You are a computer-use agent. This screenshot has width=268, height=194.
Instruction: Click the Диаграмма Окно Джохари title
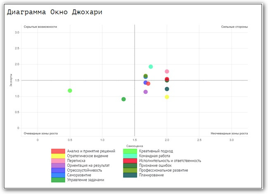55,12
